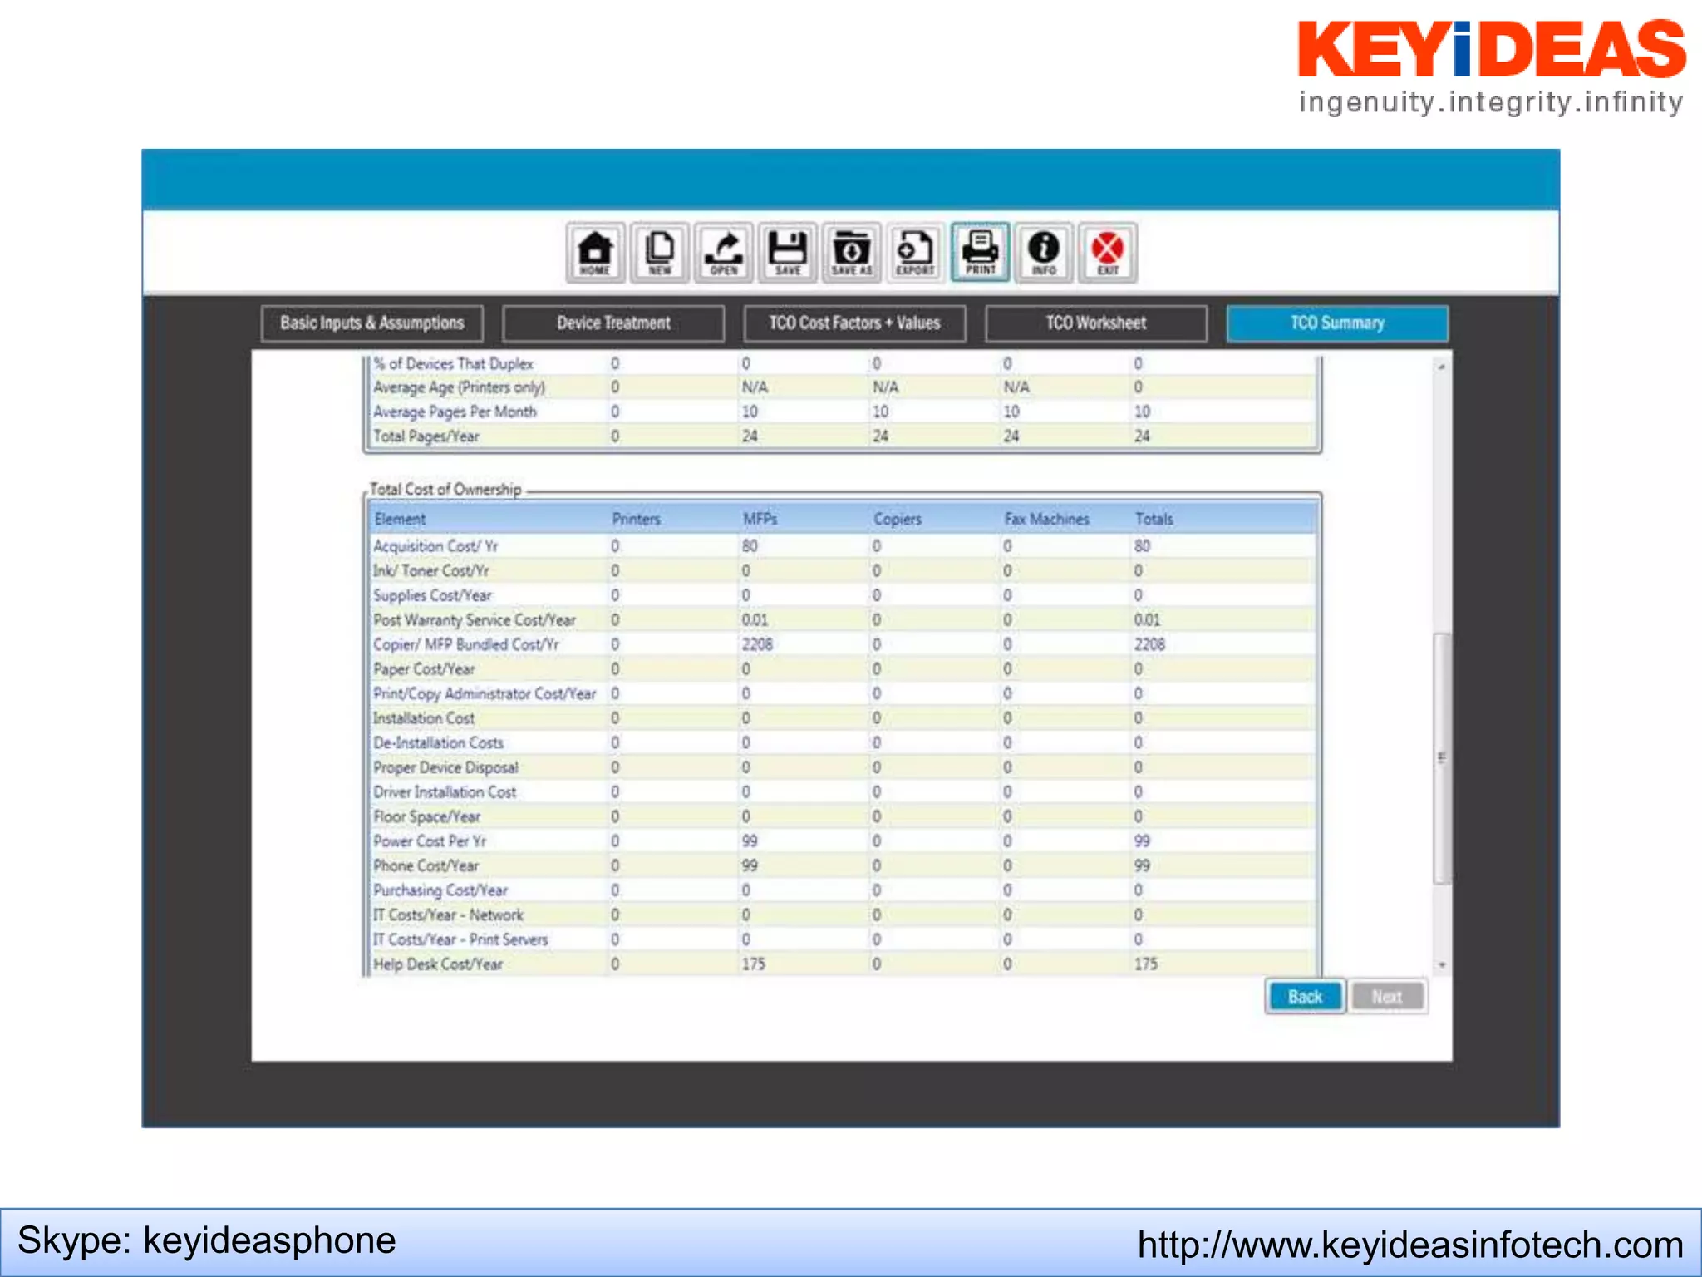Select the Installation Cost row

[x=843, y=718]
